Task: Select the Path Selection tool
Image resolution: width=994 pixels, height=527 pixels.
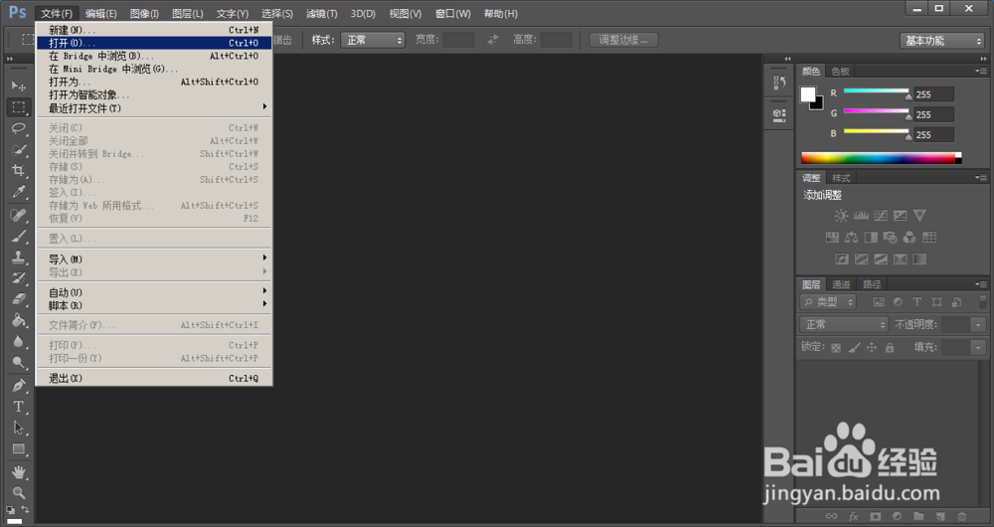Action: [x=18, y=428]
